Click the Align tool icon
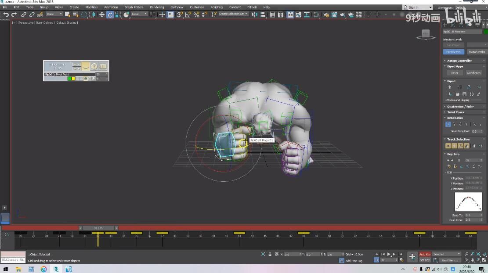 coord(263,14)
